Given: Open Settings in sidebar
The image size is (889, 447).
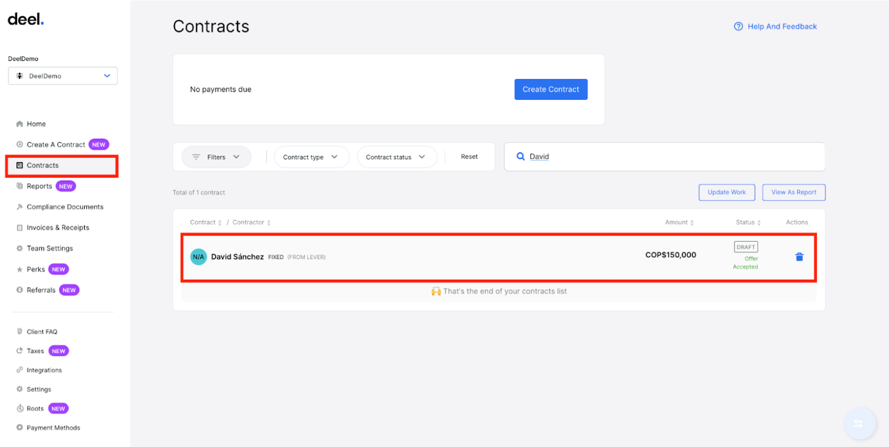Looking at the screenshot, I should (x=39, y=389).
